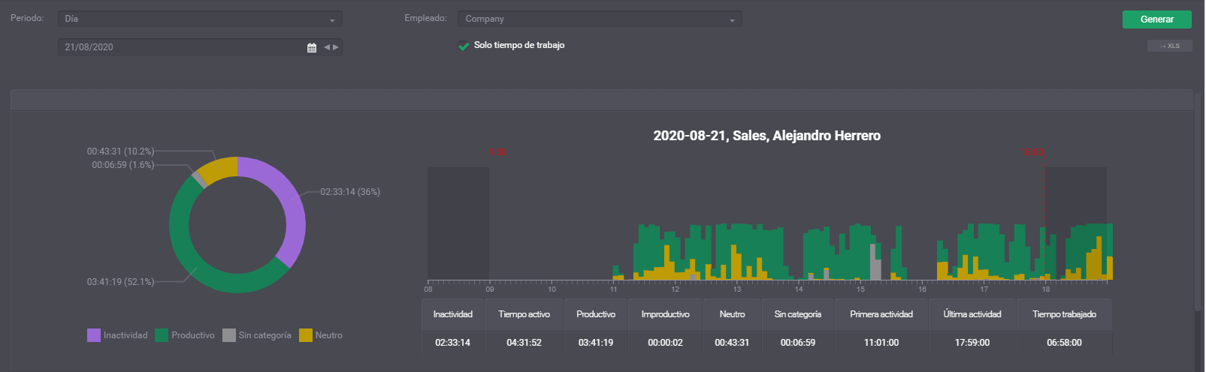
Task: Click the donut label 02:33:14 (36%)
Action: (x=350, y=192)
